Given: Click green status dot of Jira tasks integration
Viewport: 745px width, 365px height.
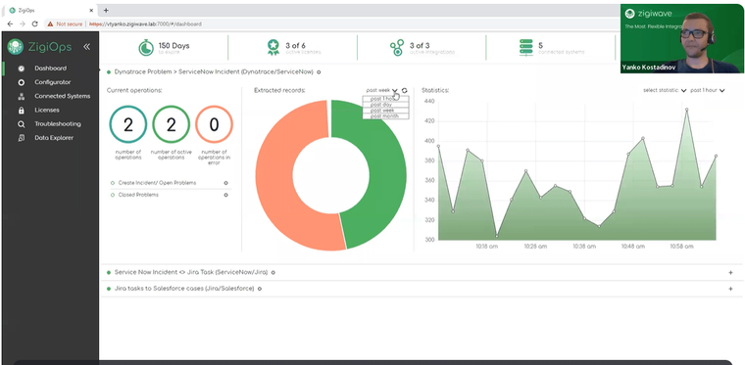Looking at the screenshot, I should [109, 289].
